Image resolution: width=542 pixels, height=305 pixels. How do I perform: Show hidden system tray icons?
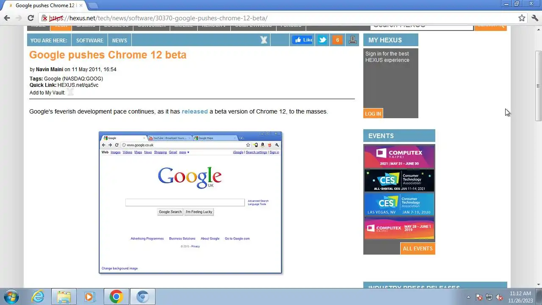tap(468, 297)
